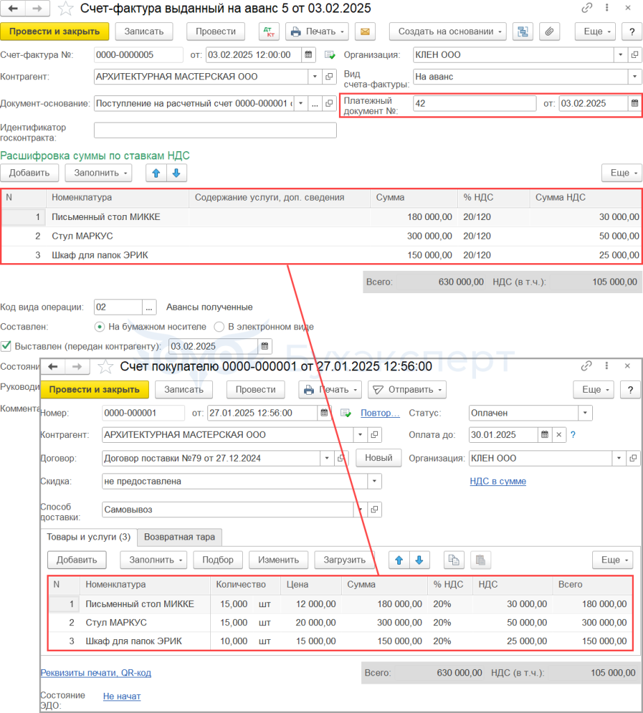This screenshot has height=713, width=643.
Task: Move row down in НДС breakdown table
Action: pyautogui.click(x=177, y=173)
